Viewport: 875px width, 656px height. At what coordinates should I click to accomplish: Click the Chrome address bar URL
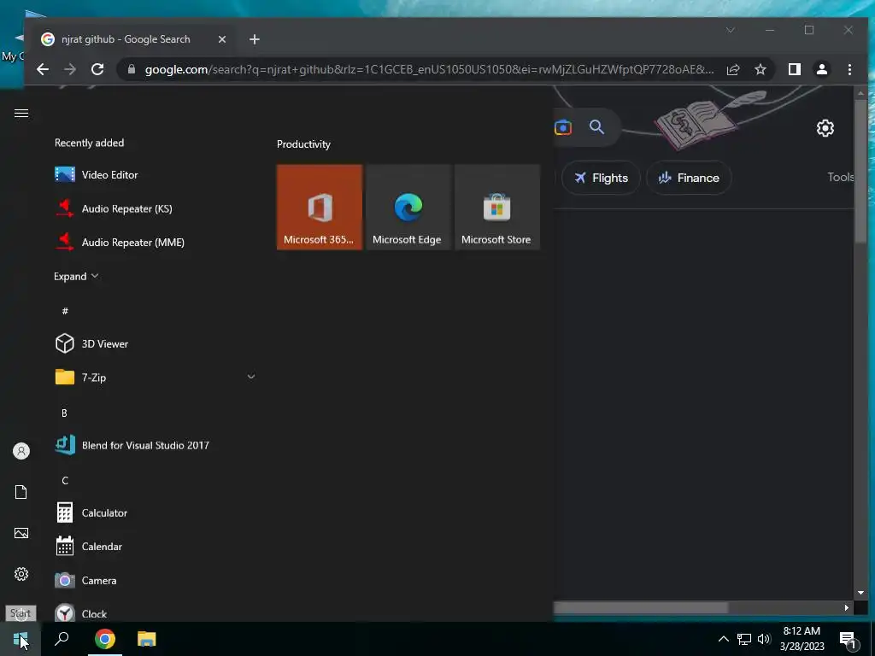[429, 69]
